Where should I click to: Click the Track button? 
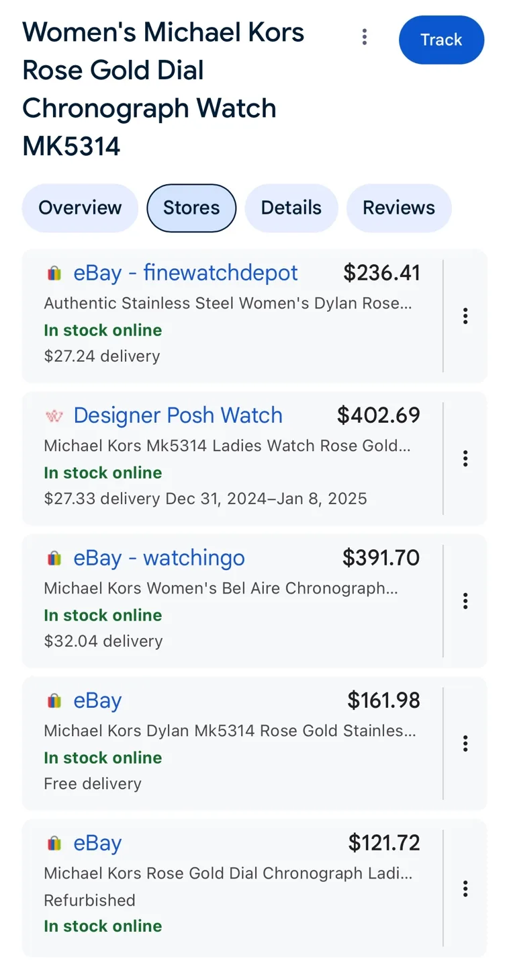pyautogui.click(x=441, y=40)
